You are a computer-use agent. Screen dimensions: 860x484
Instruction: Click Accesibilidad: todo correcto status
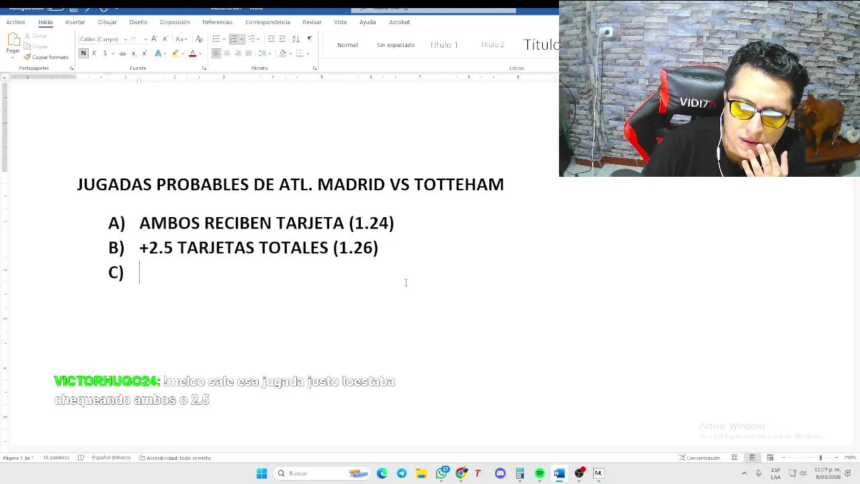coord(175,458)
